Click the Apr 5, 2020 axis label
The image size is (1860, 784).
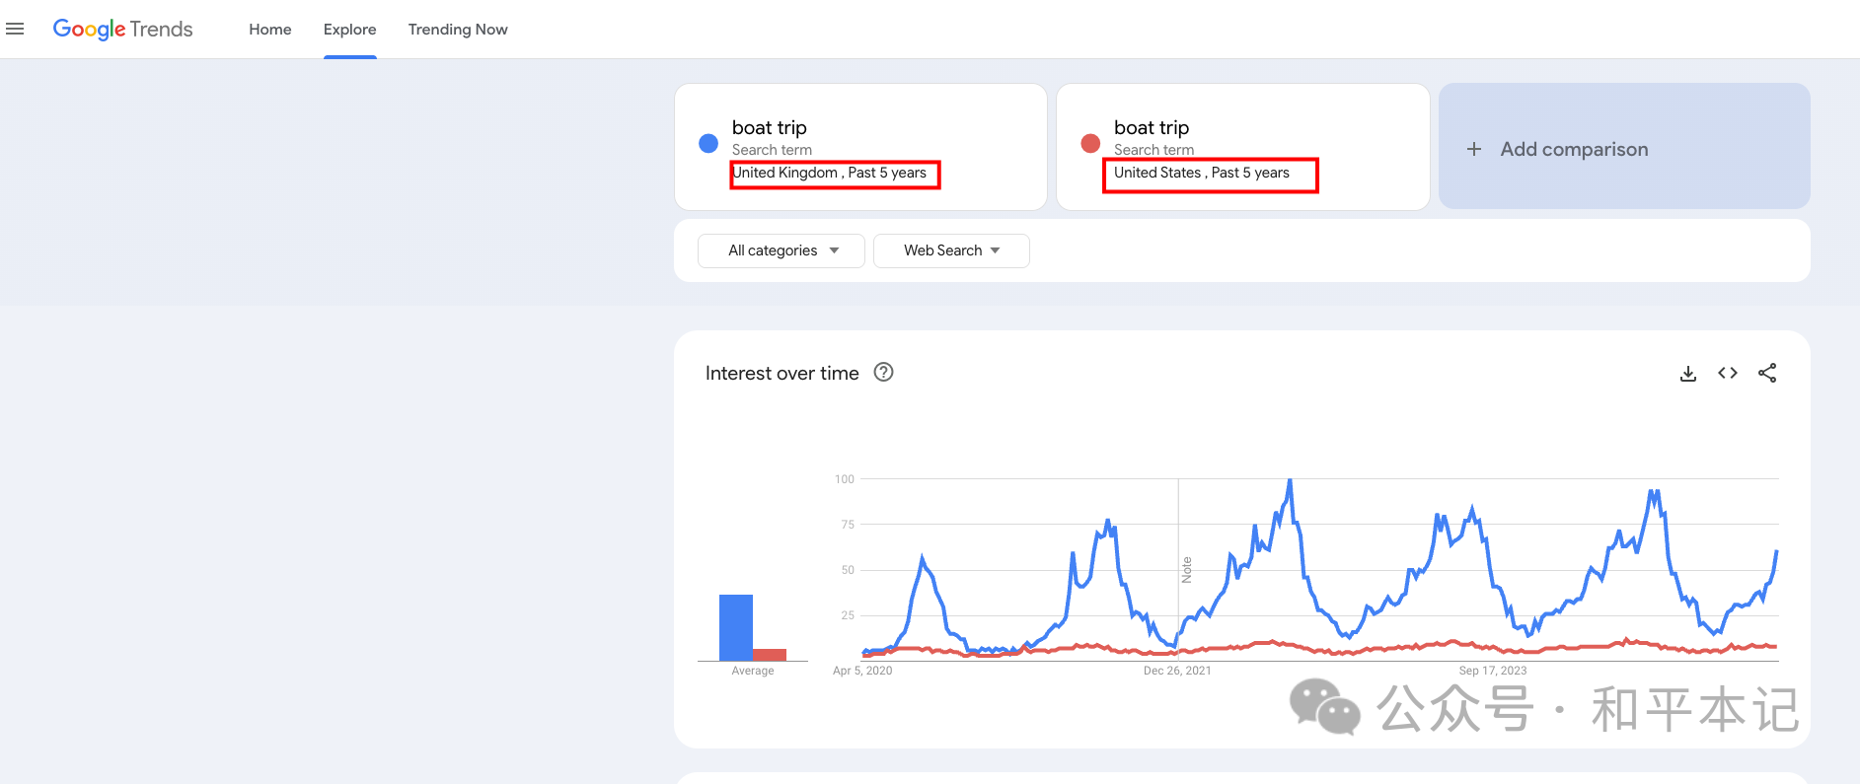click(x=862, y=671)
